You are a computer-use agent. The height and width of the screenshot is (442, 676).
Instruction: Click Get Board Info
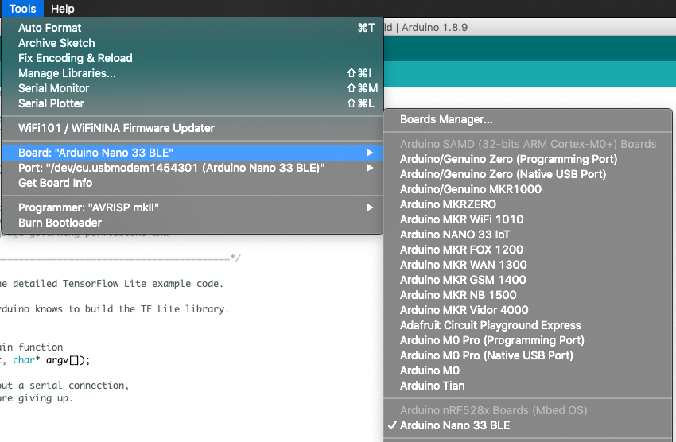55,183
